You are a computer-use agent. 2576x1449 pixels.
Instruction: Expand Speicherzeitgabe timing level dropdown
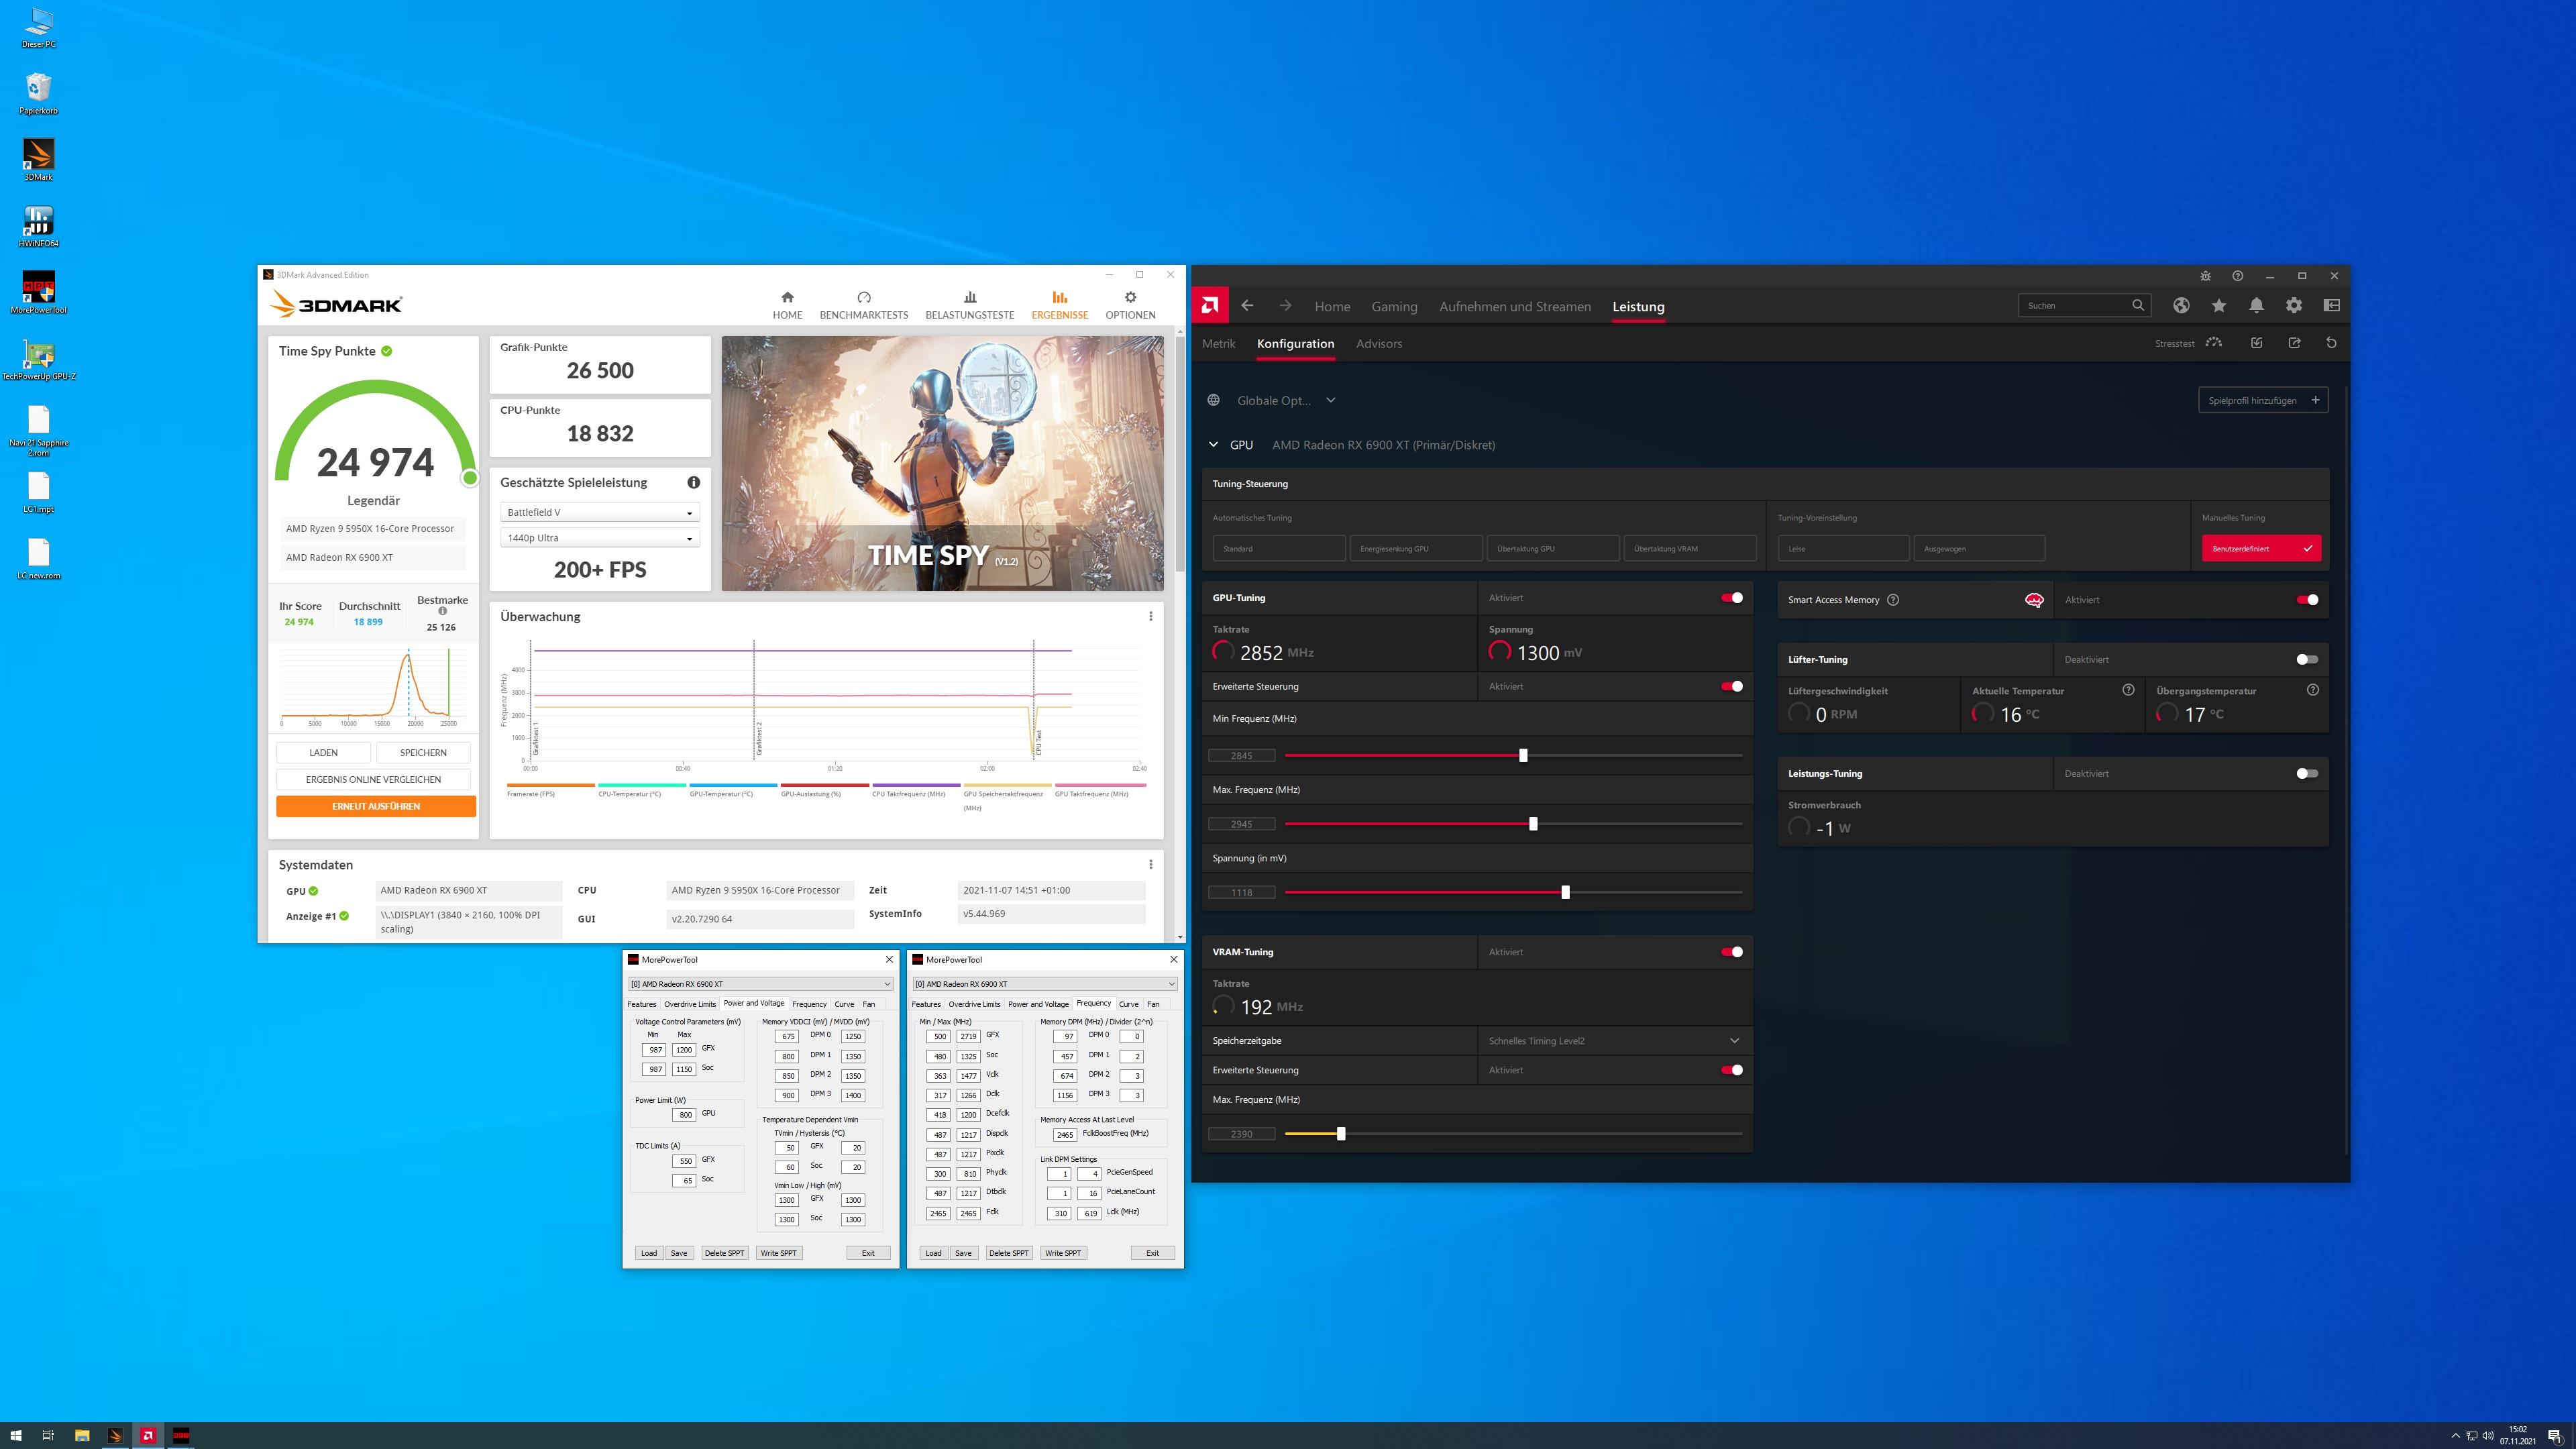click(1734, 1041)
